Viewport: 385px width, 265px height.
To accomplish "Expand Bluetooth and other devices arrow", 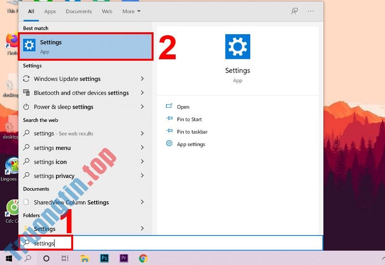I will (x=142, y=93).
